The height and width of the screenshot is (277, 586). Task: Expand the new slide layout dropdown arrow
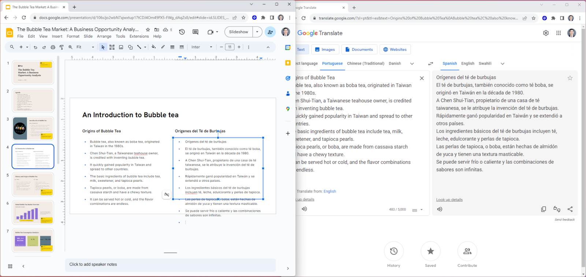[x=27, y=47]
